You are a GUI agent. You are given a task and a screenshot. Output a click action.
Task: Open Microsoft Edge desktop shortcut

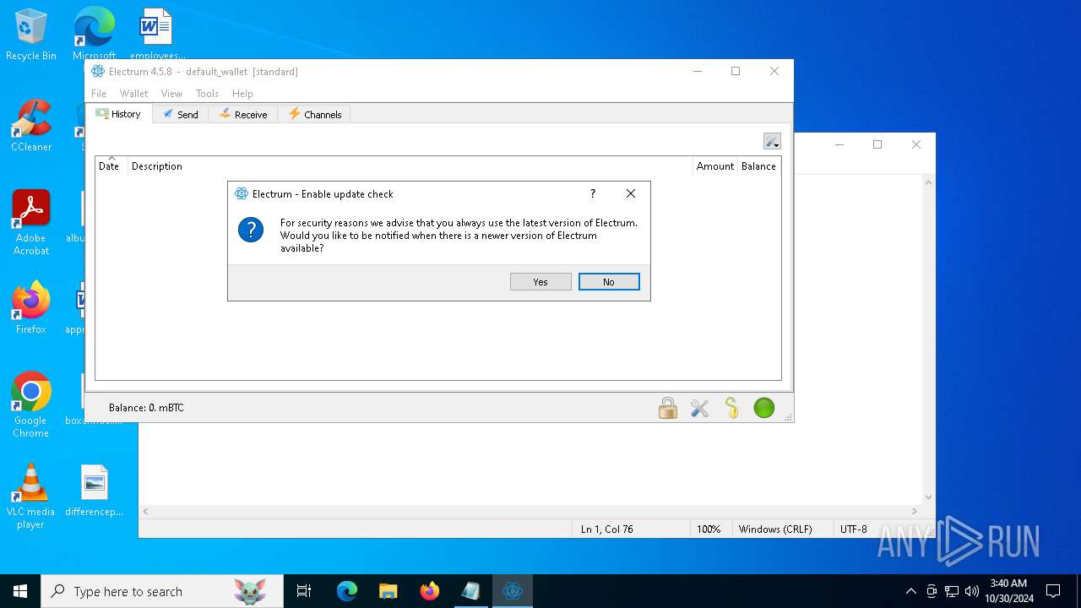(94, 35)
